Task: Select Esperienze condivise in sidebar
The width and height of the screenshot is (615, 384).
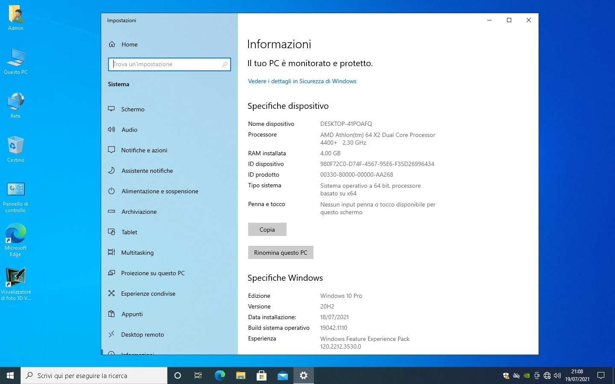Action: 148,294
